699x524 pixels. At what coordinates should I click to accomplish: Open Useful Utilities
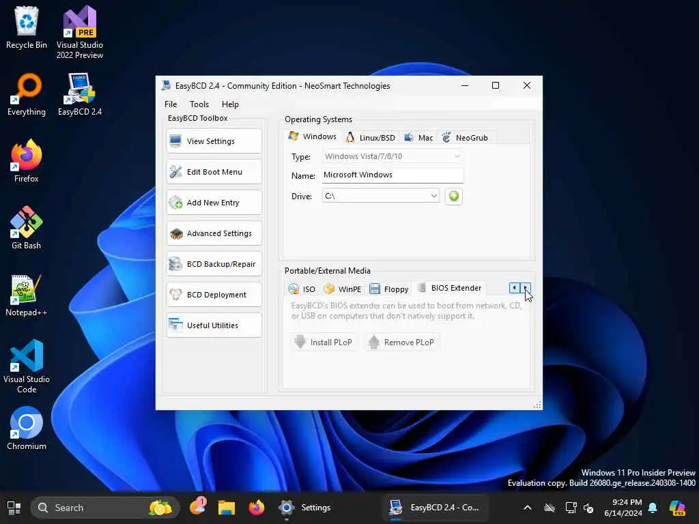(x=214, y=325)
